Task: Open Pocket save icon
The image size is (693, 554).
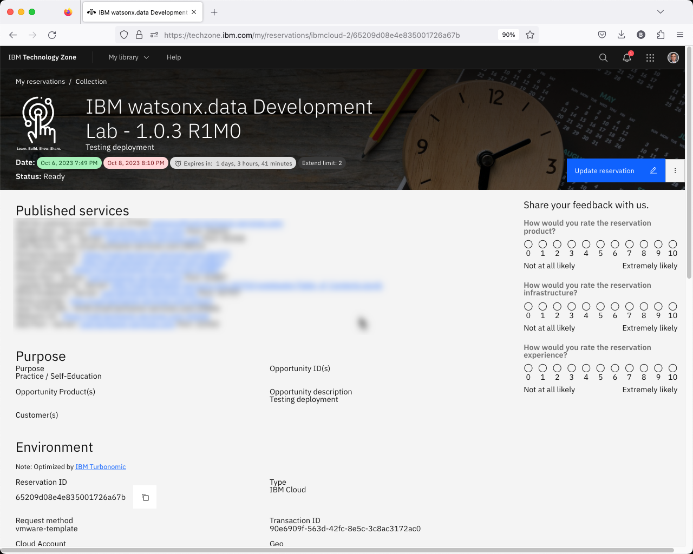Action: coord(602,35)
